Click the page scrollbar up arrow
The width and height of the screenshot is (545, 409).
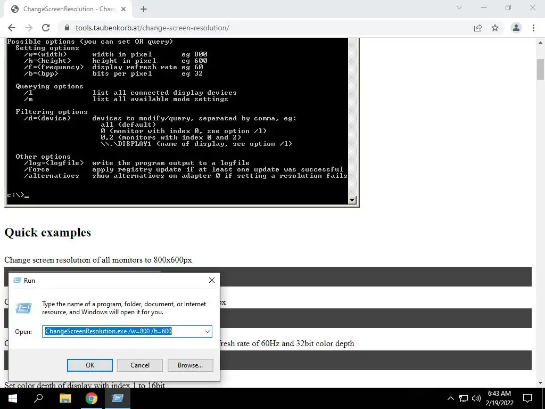(541, 43)
